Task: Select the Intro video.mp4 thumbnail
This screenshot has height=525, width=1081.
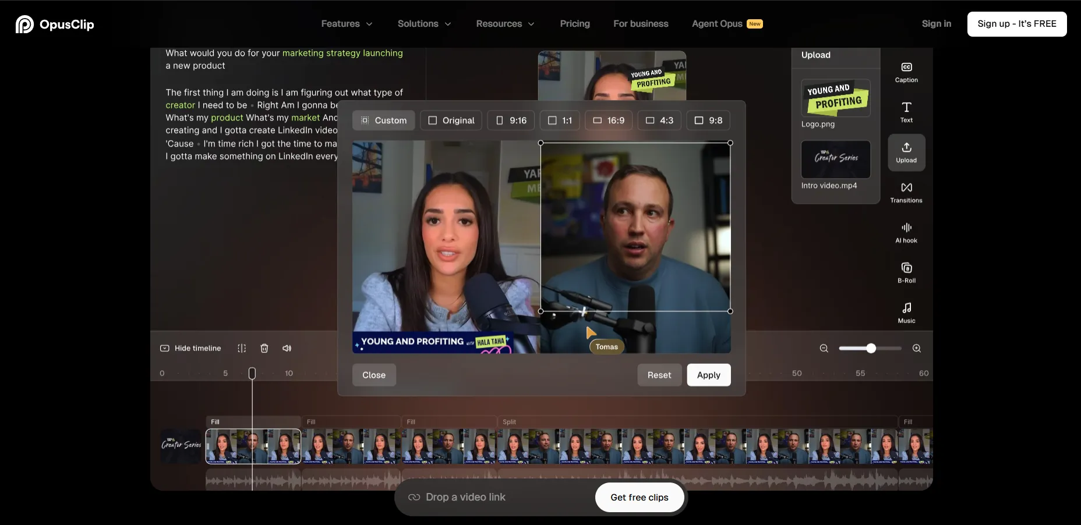Action: pyautogui.click(x=836, y=159)
